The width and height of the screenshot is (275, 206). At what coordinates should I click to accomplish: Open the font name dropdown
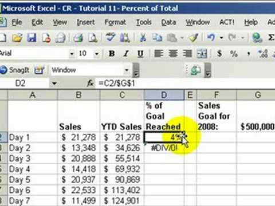tap(72, 54)
